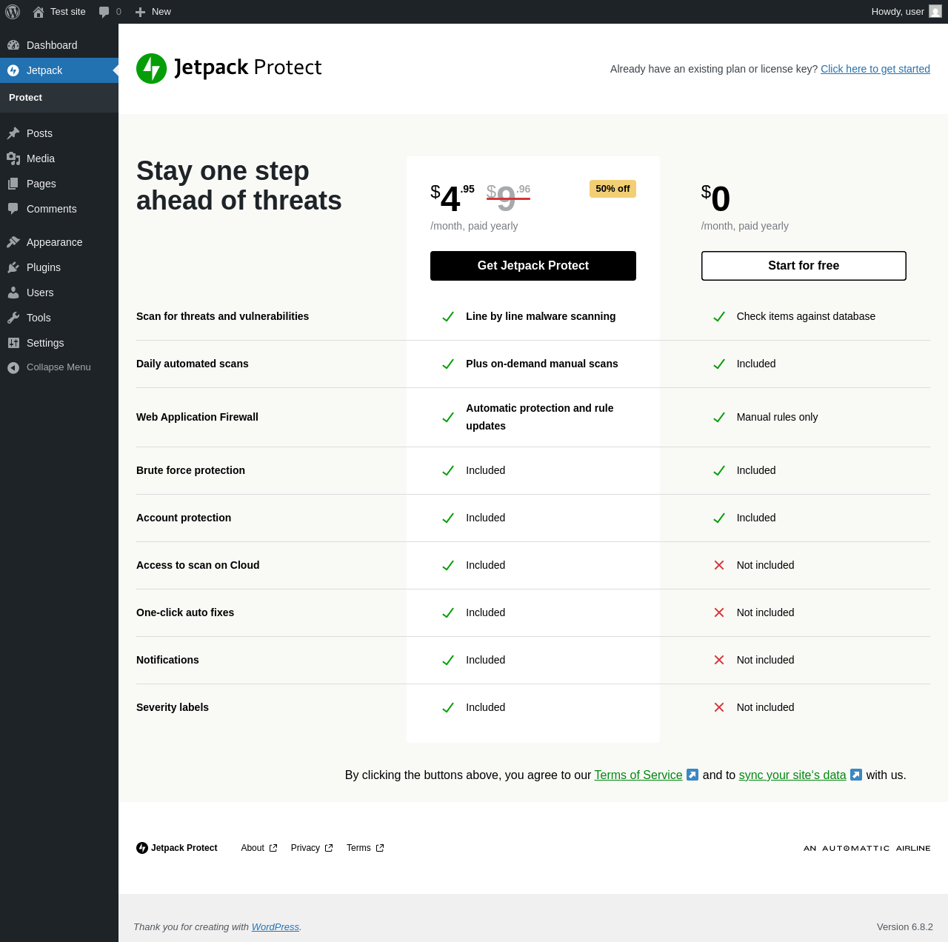Click 'Line by line malware scanning' text
948x942 pixels.
[x=541, y=316]
